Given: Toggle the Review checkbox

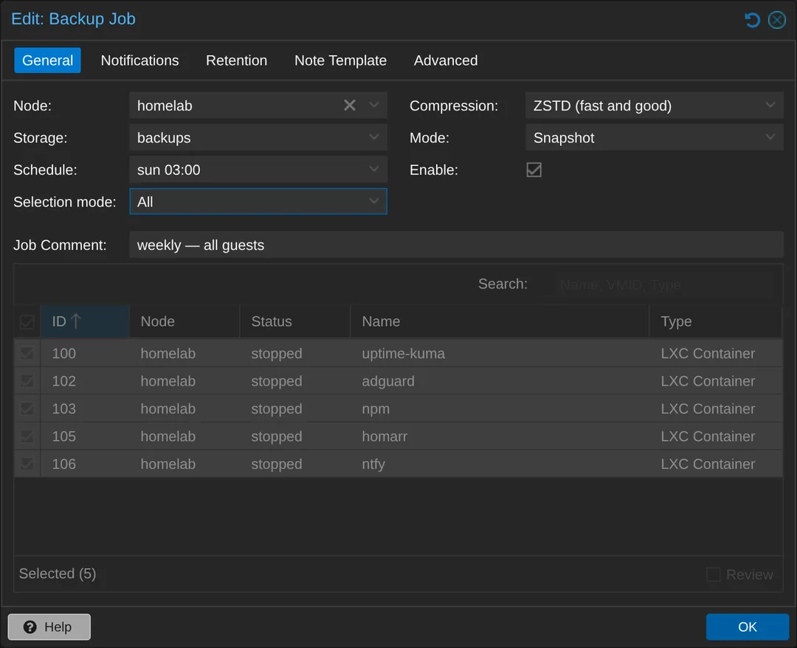Looking at the screenshot, I should 713,574.
